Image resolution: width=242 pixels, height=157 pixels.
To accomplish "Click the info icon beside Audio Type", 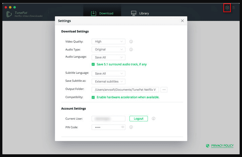I will click(x=131, y=49).
